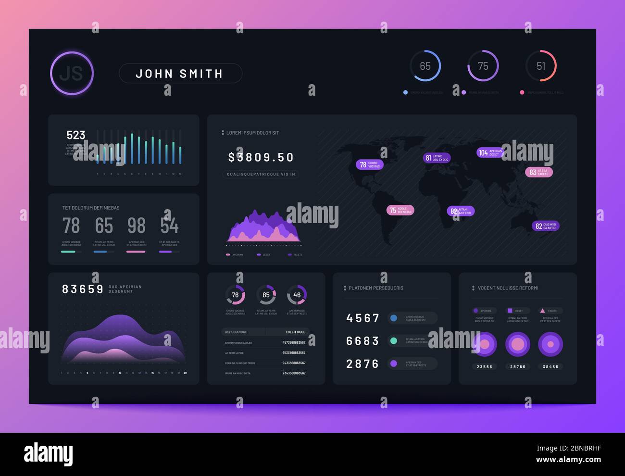Select the Deset legend pill with square

517,311
